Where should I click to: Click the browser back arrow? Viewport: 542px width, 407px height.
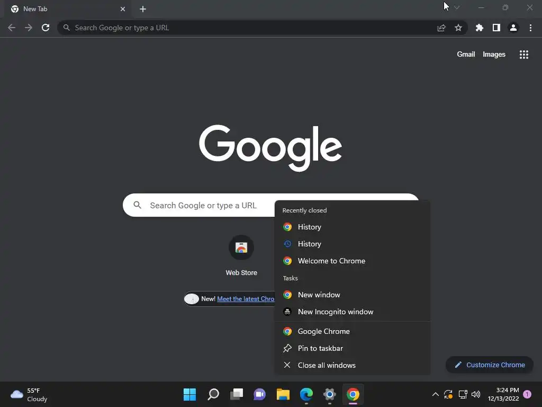point(12,28)
